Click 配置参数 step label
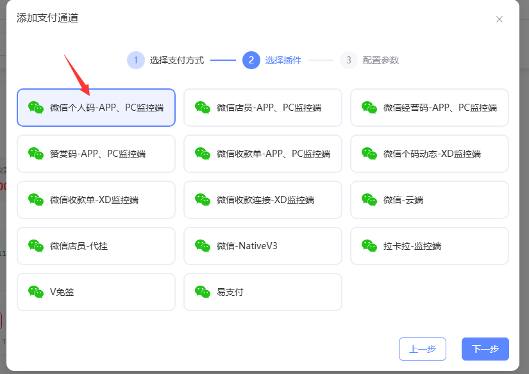The height and width of the screenshot is (374, 529). (380, 60)
